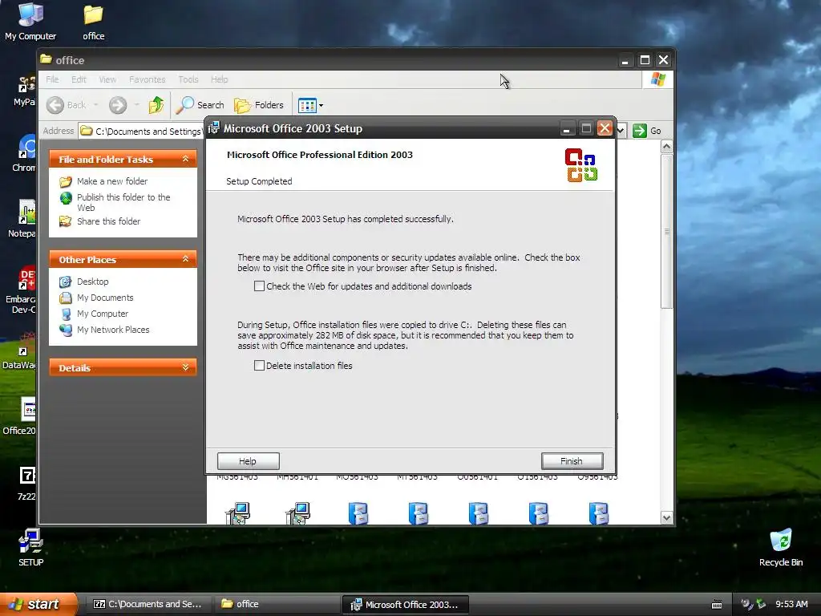Screen dimensions: 821x616
Task: Minimize the Office 2003 Setup dialog
Action: click(x=566, y=128)
